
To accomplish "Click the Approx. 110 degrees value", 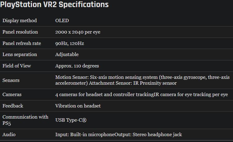I will (77, 66).
